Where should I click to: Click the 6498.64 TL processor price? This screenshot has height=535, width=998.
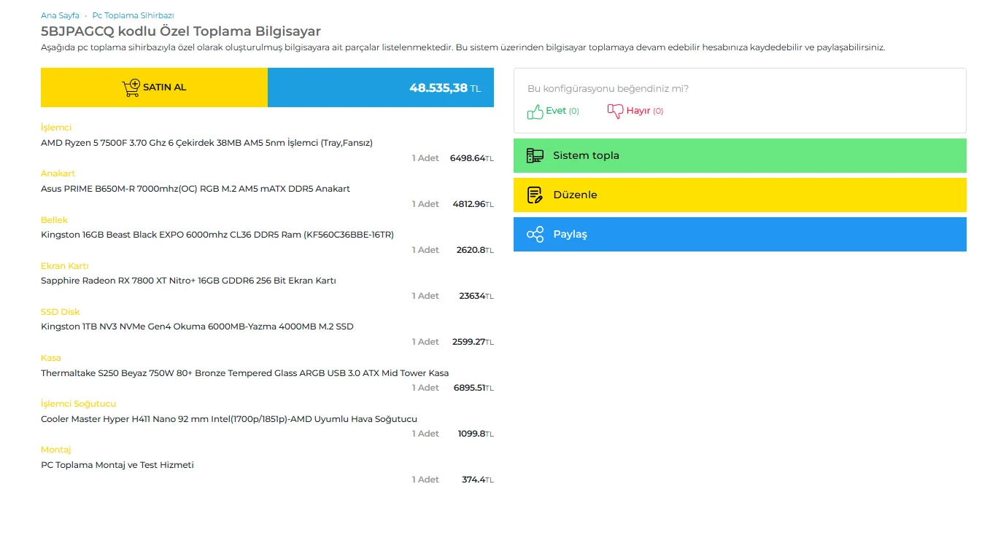click(x=471, y=158)
